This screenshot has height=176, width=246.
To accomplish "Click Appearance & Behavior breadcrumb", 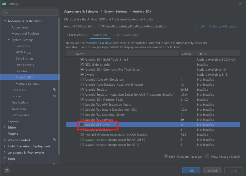I will click(81, 12).
